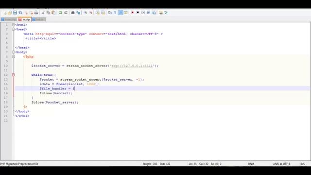Image resolution: width=311 pixels, height=175 pixels.
Task: Click 'PHP Hypertext Preprocessor file' in status bar
Action: click(19, 164)
